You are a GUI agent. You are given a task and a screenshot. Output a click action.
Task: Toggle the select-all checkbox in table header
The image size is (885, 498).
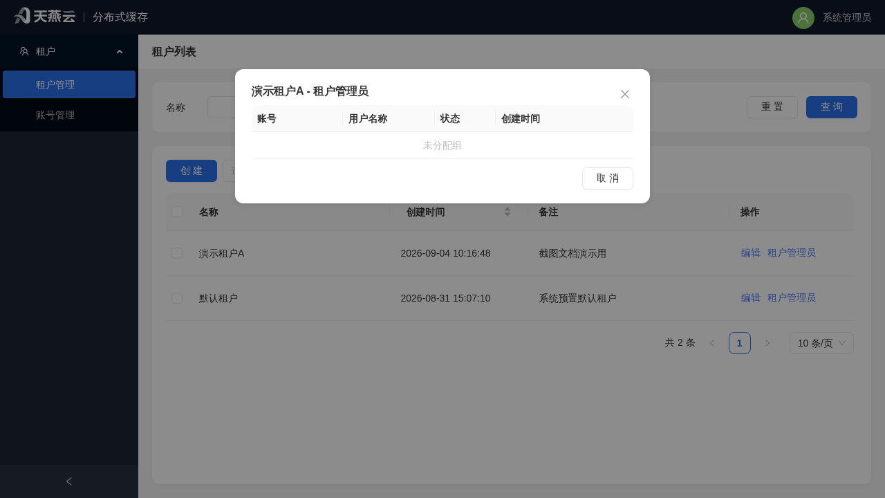[177, 212]
